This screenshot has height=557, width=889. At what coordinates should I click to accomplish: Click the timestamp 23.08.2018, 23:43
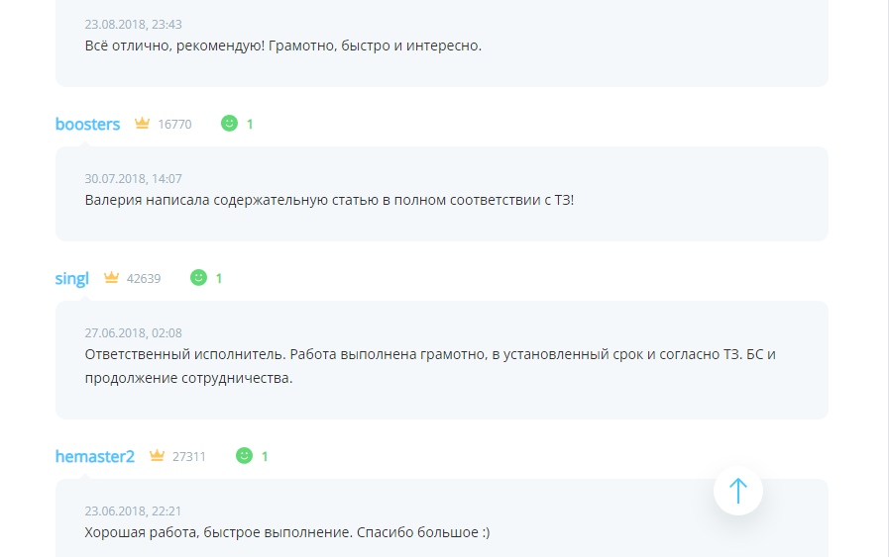point(133,25)
